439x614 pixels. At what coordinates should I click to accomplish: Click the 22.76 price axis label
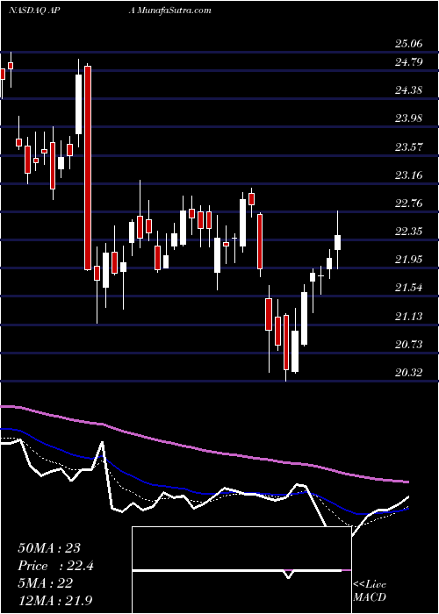click(x=409, y=203)
